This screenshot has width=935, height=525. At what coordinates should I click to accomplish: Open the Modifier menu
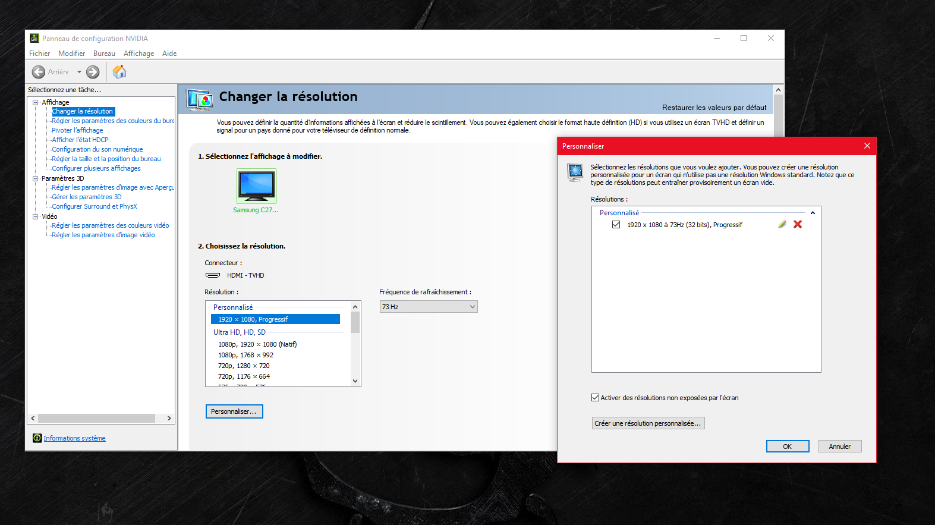click(71, 54)
